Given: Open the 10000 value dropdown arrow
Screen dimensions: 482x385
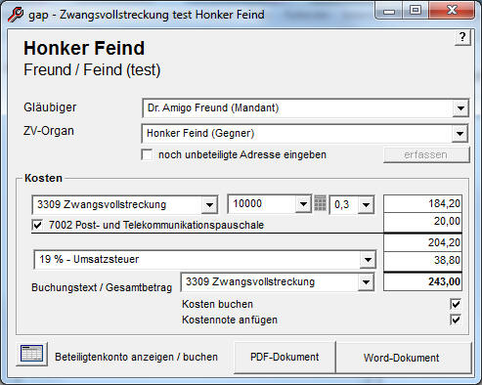Looking at the screenshot, I should [x=303, y=204].
